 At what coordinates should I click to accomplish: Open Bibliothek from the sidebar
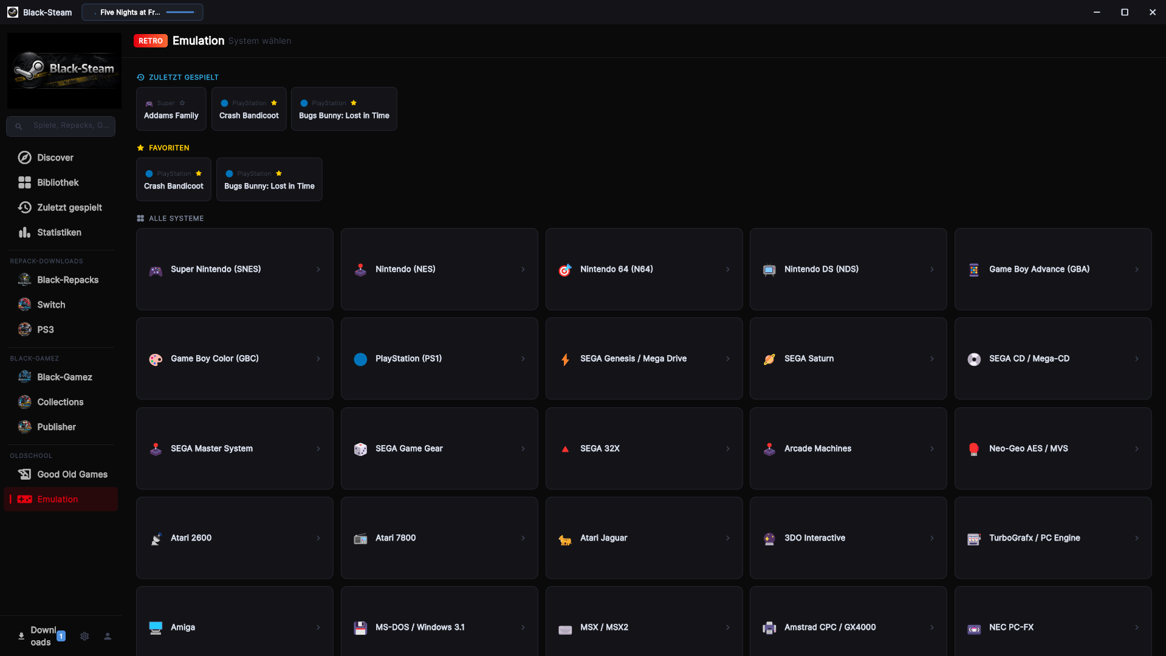coord(61,182)
